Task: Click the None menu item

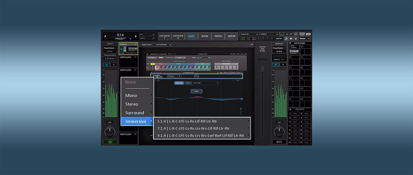Action: click(x=137, y=82)
